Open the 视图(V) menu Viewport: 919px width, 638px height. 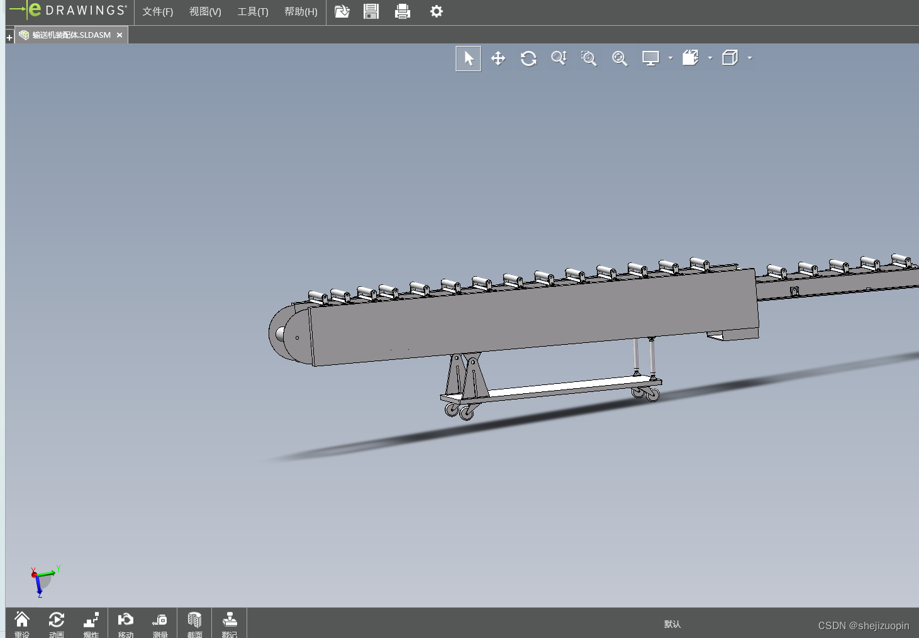205,12
